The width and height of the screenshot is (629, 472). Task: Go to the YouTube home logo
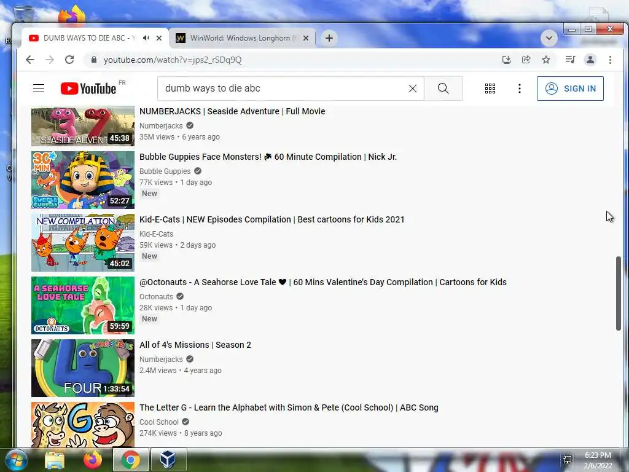tap(88, 88)
